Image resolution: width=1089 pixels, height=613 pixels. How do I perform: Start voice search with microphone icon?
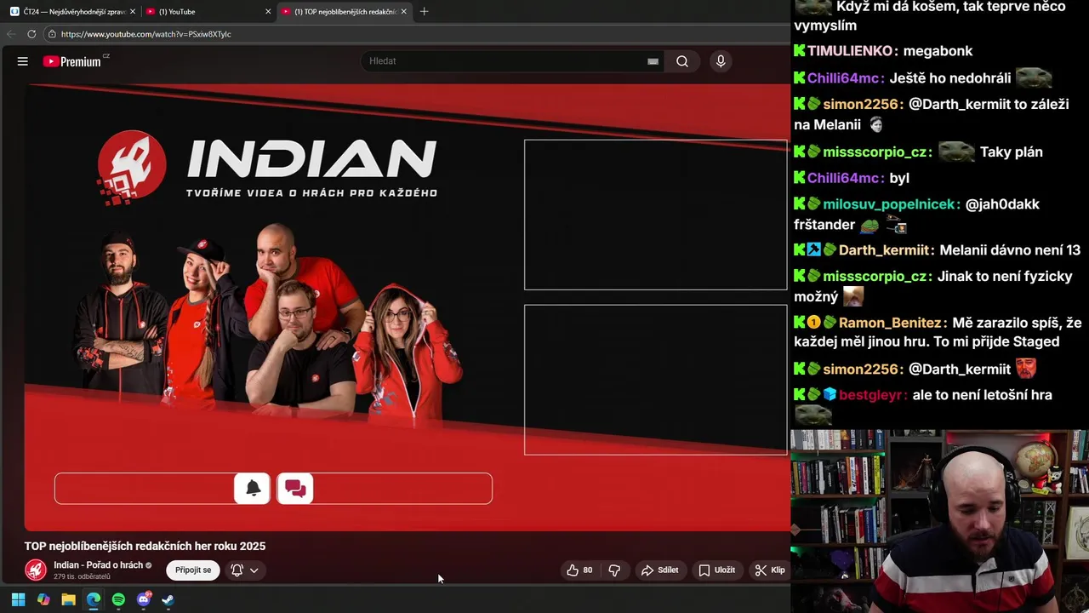coord(721,61)
